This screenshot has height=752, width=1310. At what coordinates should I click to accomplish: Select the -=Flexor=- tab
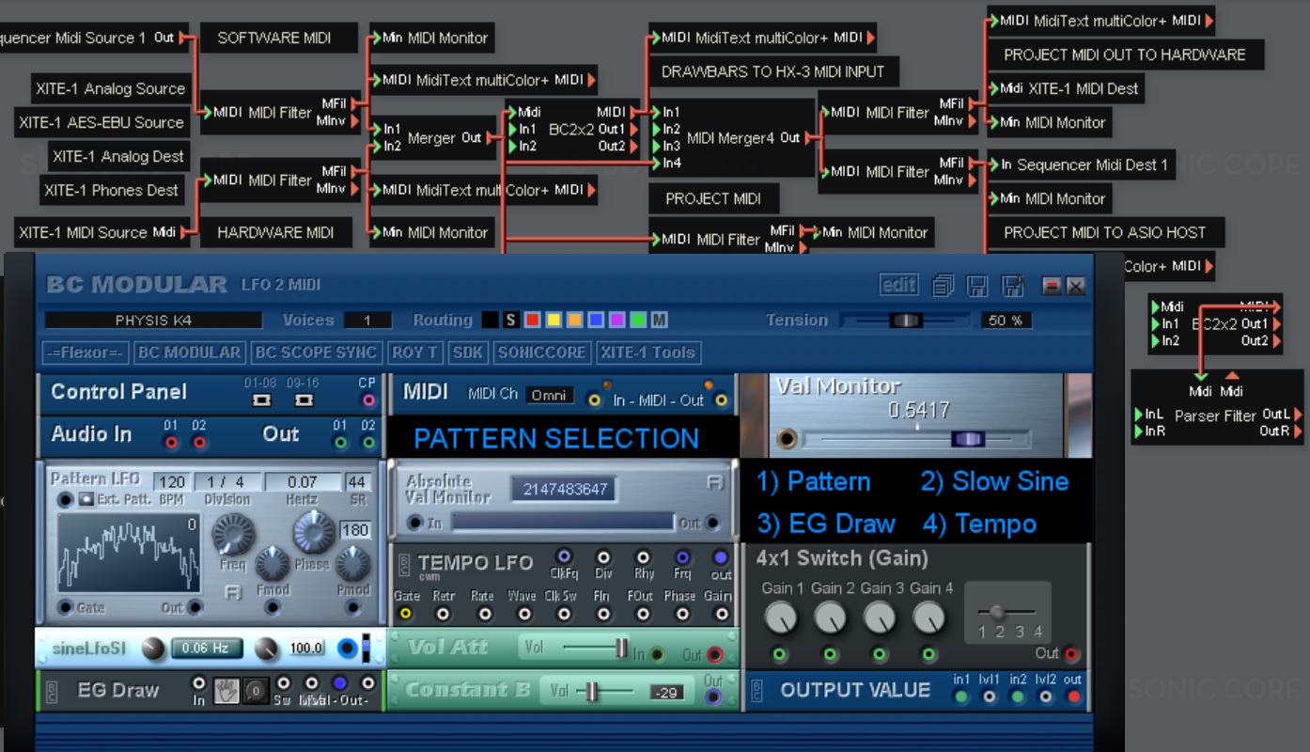pos(88,352)
